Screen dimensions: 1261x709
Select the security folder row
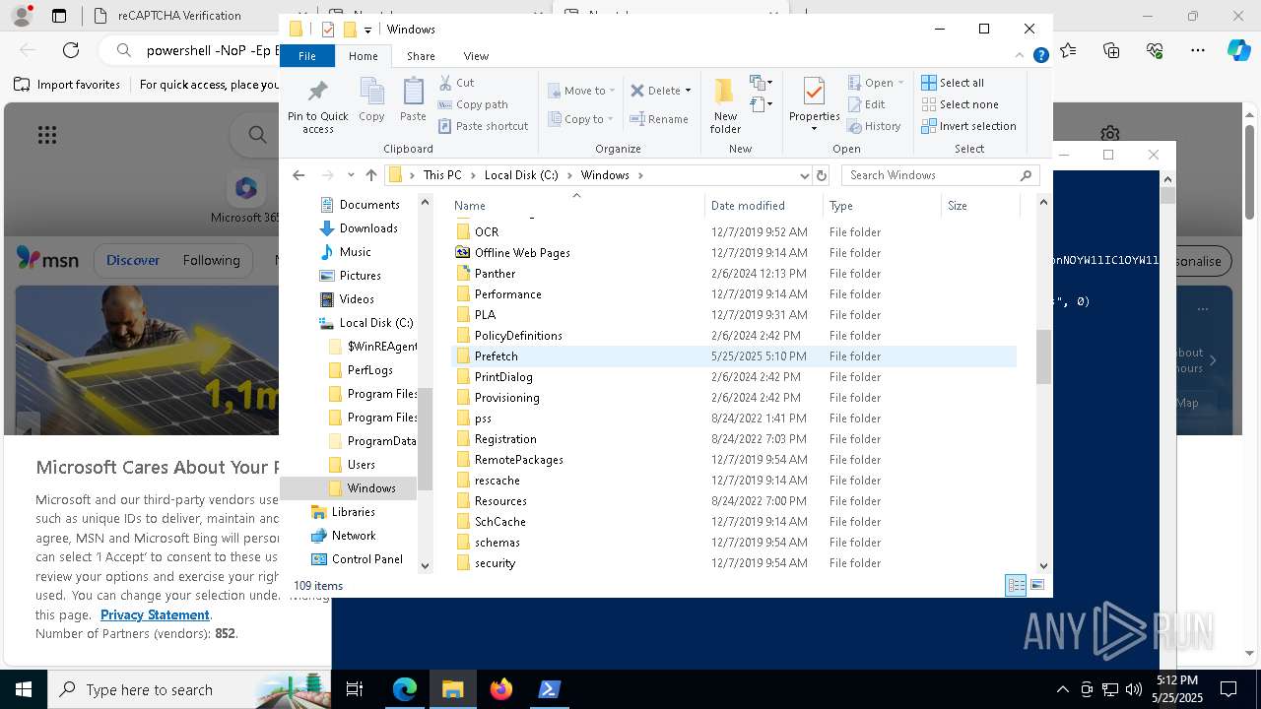pos(734,563)
